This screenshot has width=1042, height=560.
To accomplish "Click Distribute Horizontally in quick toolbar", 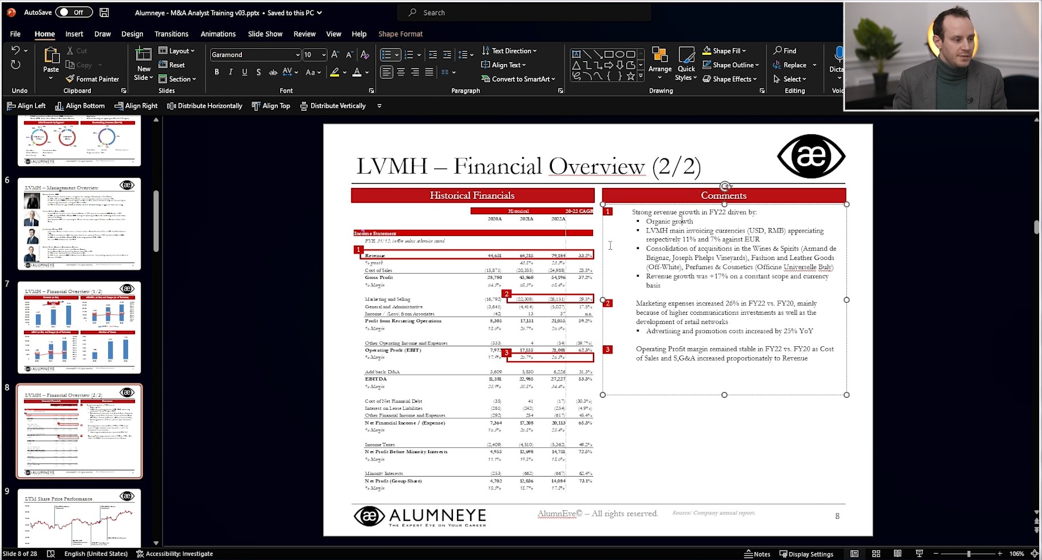I will (x=204, y=106).
